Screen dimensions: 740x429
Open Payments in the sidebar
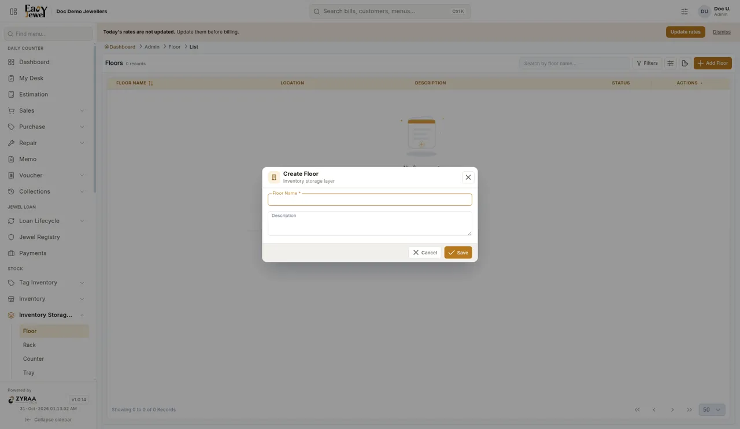[46, 253]
